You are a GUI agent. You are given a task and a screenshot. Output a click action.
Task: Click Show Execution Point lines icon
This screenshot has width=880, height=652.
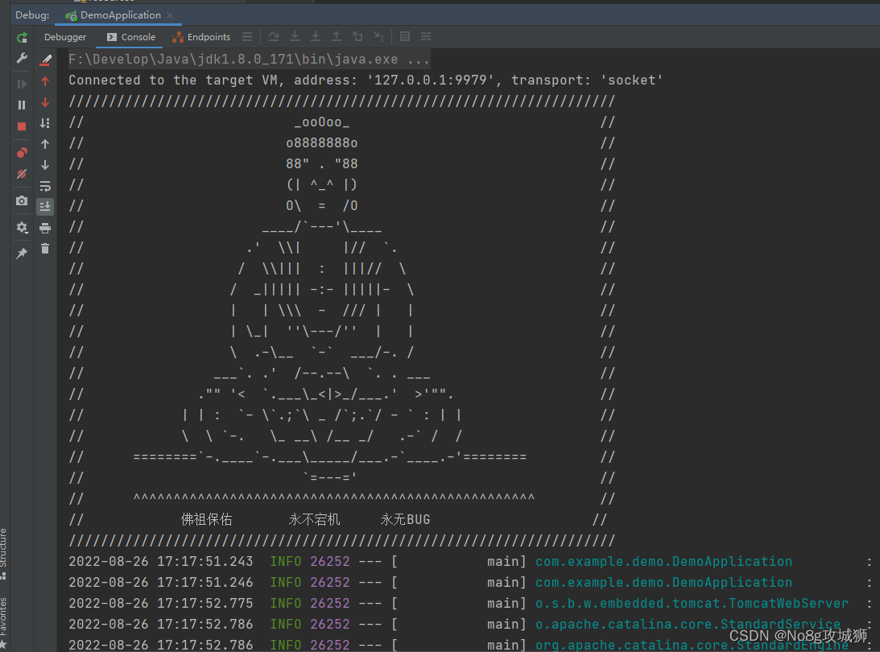247,36
